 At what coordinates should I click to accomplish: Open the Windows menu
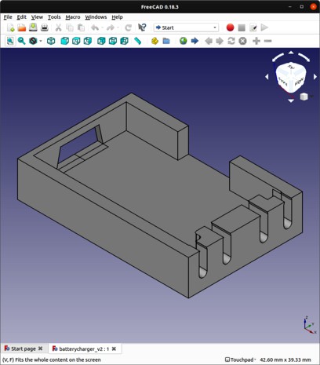click(96, 17)
